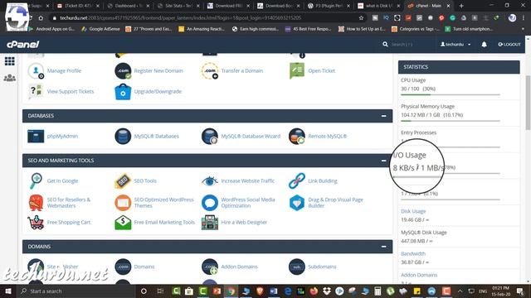
Task: Click the Register New Domain icon
Action: [123, 71]
